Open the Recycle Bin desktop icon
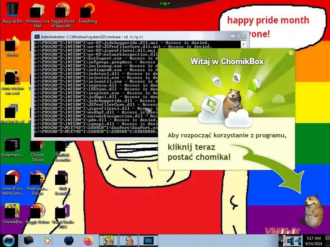 click(13, 13)
